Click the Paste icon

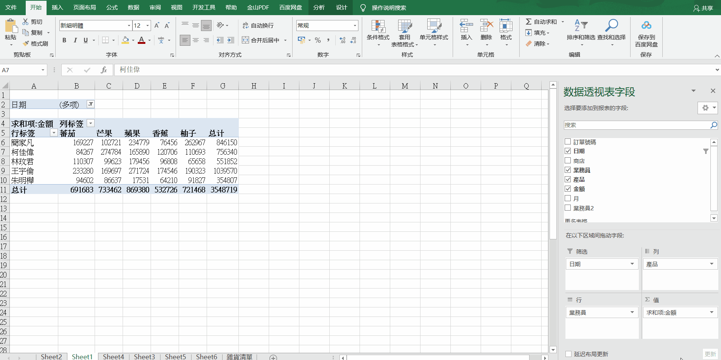(x=11, y=26)
